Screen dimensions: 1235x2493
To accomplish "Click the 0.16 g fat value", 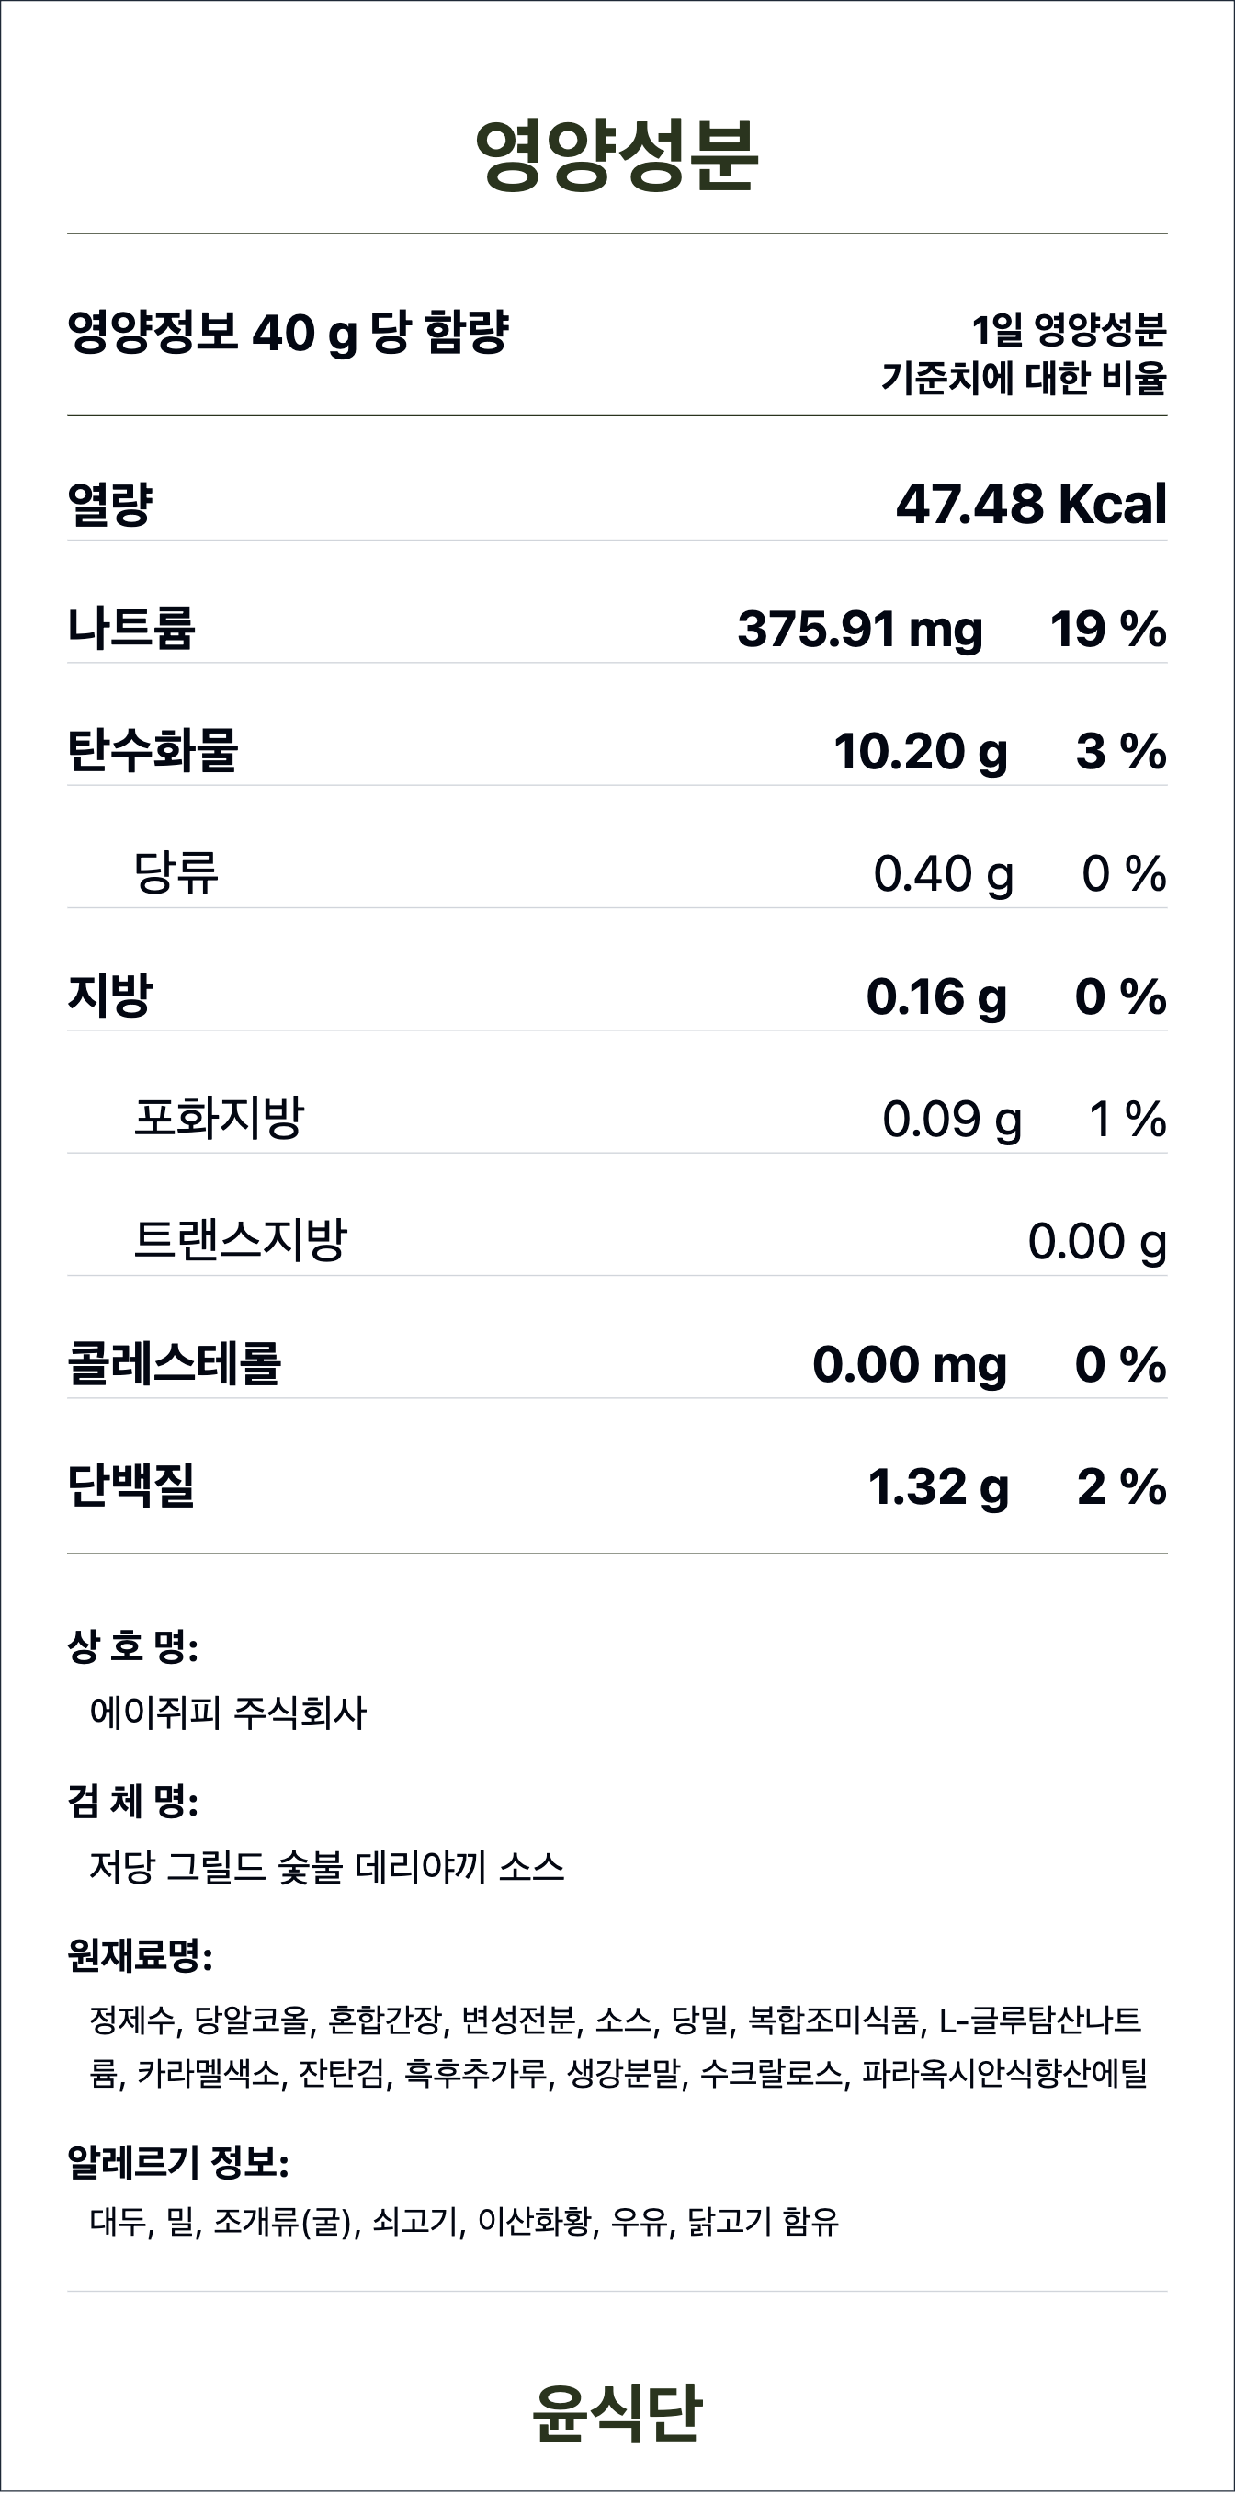I will point(935,996).
